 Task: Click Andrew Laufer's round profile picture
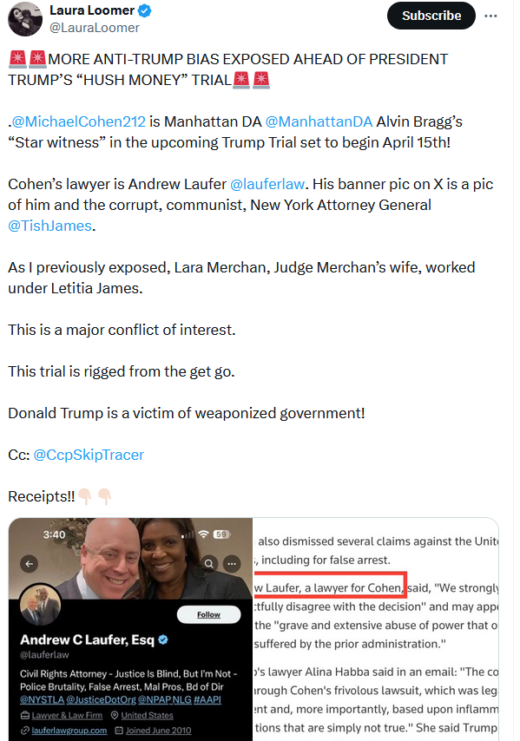click(x=40, y=605)
